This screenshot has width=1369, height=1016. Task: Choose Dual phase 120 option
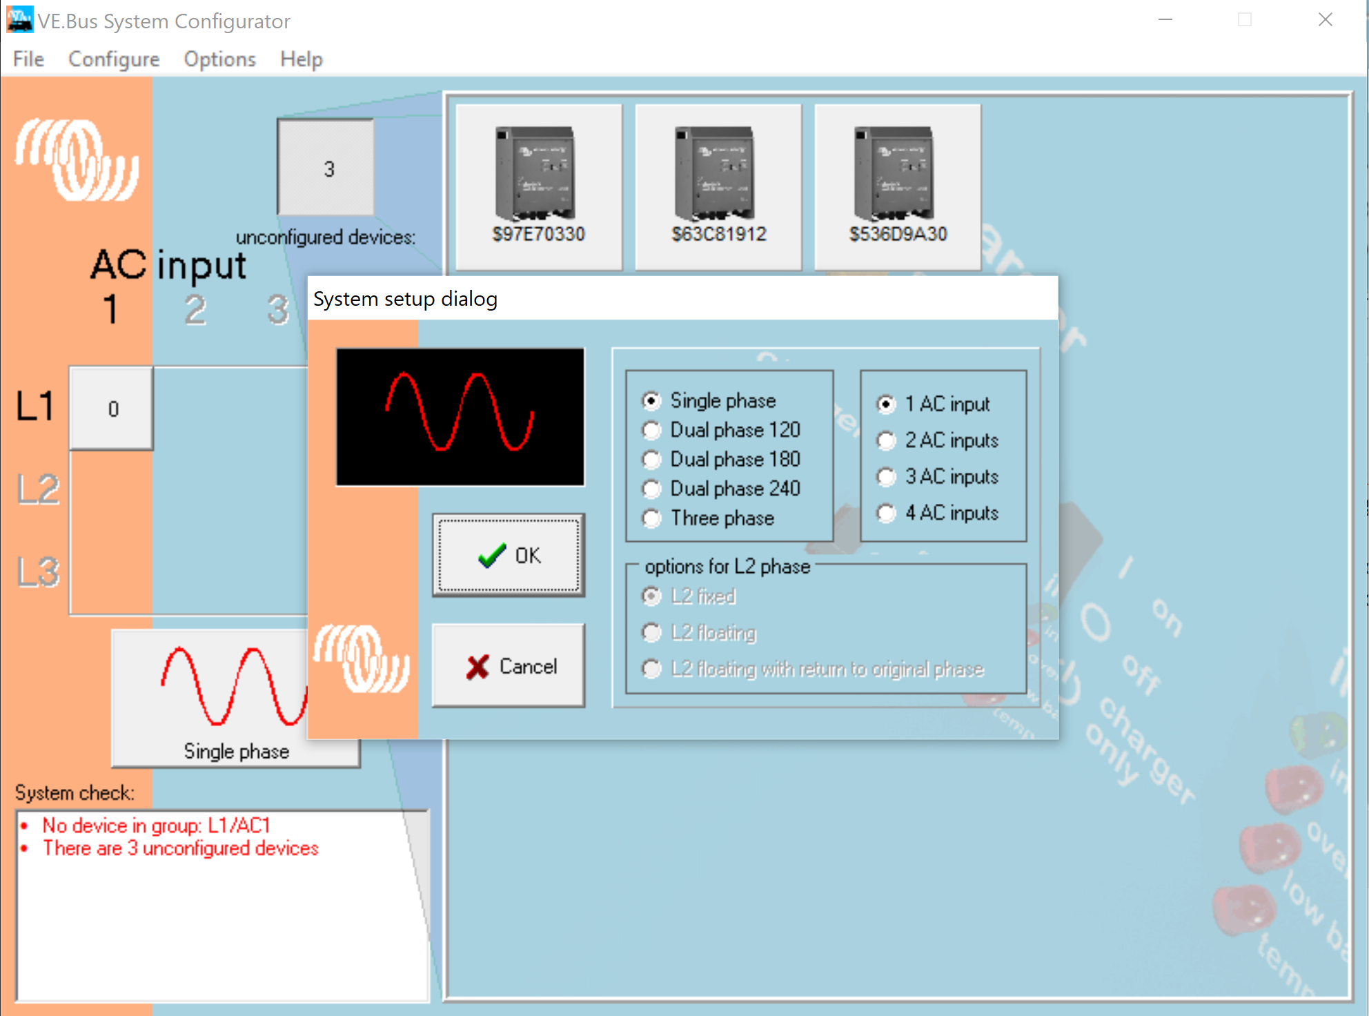(651, 430)
